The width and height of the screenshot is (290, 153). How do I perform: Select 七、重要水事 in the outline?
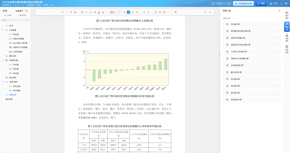tap(11, 95)
